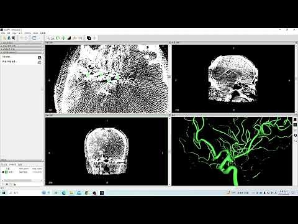The height and width of the screenshot is (224, 298).
Task: Click the topmost black square icon beside 3D view
Action: (x=295, y=119)
